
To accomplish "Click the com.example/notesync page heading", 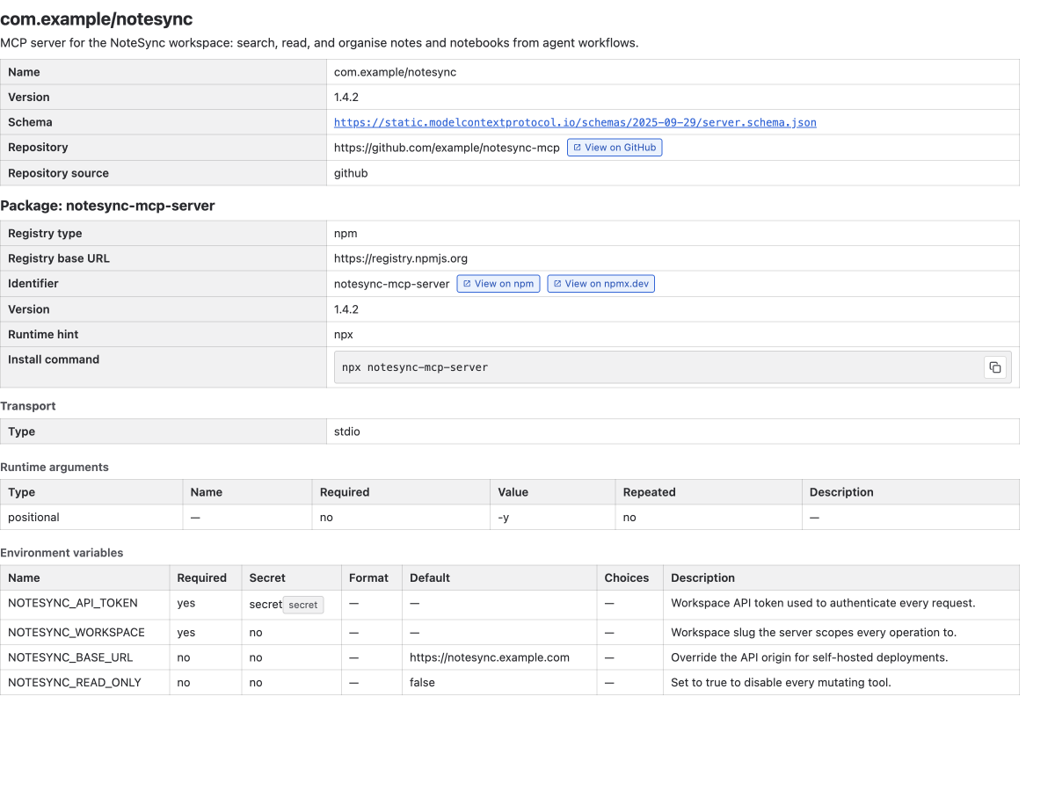I will [x=97, y=18].
